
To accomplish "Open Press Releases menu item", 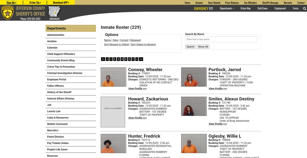I will click(x=232, y=3).
